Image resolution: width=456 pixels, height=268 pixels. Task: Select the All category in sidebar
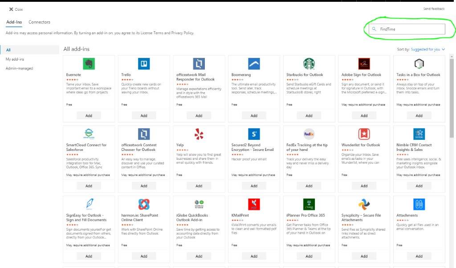coord(30,50)
